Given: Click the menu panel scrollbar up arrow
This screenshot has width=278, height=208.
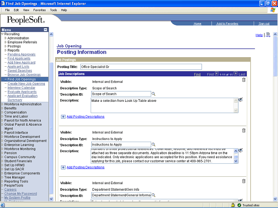Looking at the screenshot, I should (51, 34).
